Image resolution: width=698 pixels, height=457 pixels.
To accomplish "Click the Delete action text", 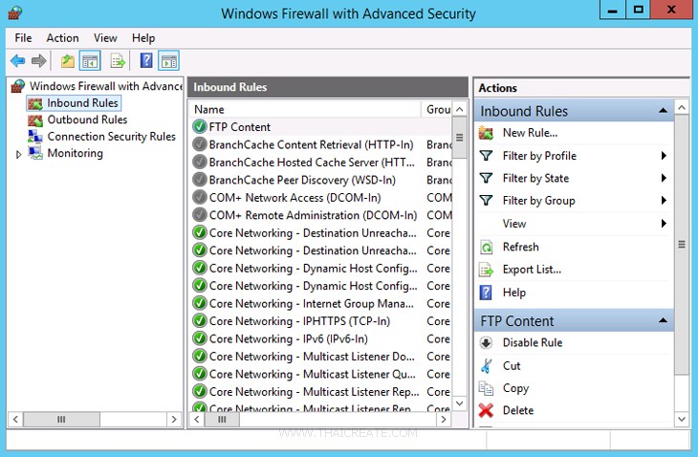I will click(x=518, y=410).
